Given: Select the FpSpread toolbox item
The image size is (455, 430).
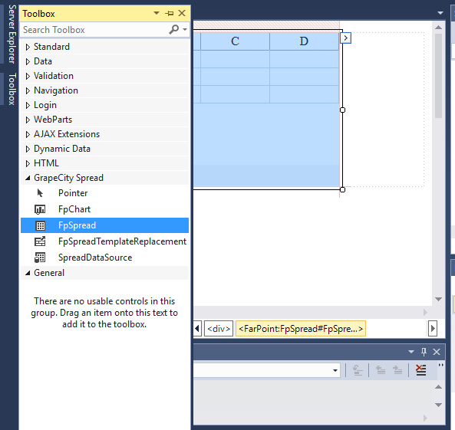Looking at the screenshot, I should coord(104,225).
